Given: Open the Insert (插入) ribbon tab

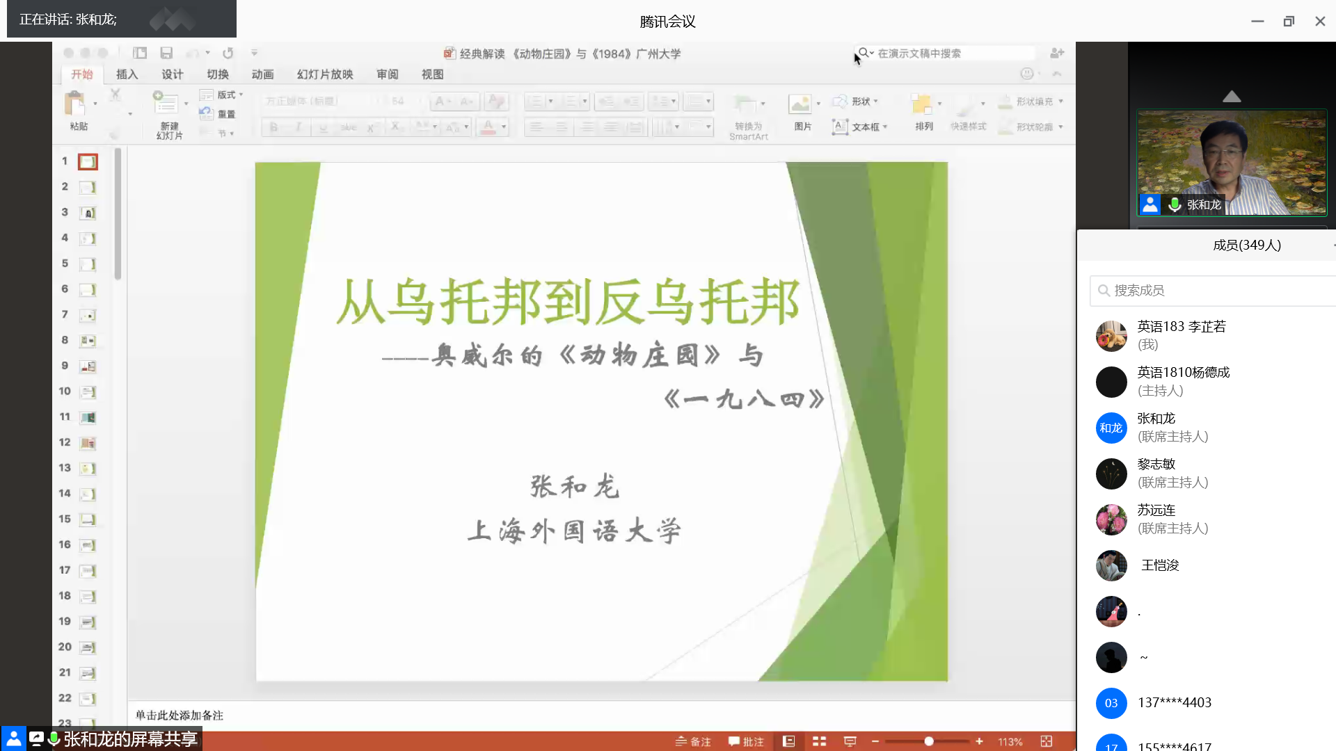Looking at the screenshot, I should tap(127, 74).
